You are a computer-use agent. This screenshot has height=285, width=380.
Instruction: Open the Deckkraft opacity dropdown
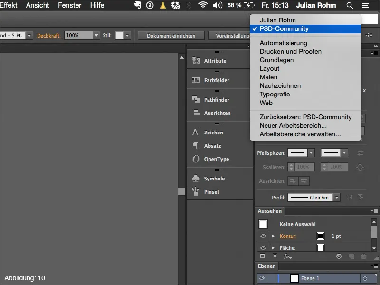point(96,35)
